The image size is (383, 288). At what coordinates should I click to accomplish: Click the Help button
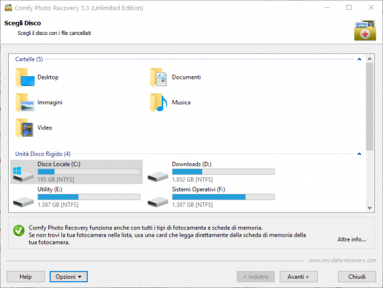click(26, 277)
